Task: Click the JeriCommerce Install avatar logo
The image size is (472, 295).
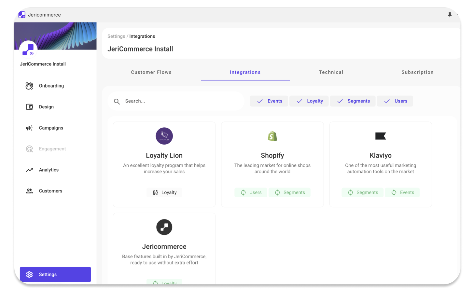Action: click(x=28, y=49)
